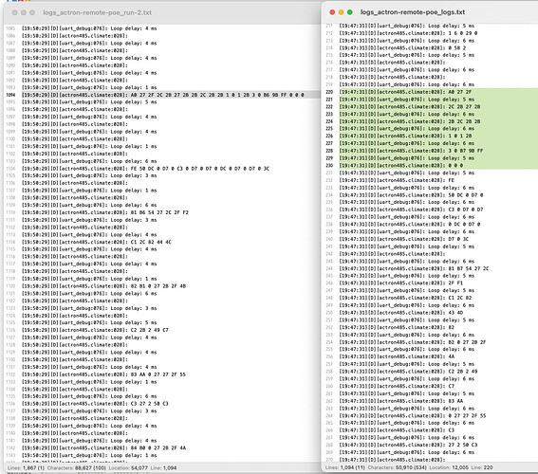538x474 pixels.
Task: Click line number 220 in poe_logs gutter
Action: [329, 92]
